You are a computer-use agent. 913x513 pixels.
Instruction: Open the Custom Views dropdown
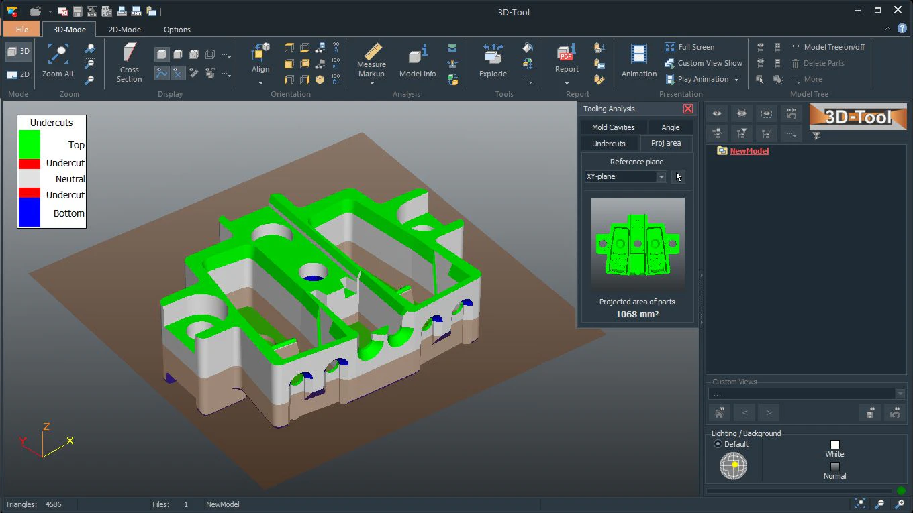coord(901,393)
